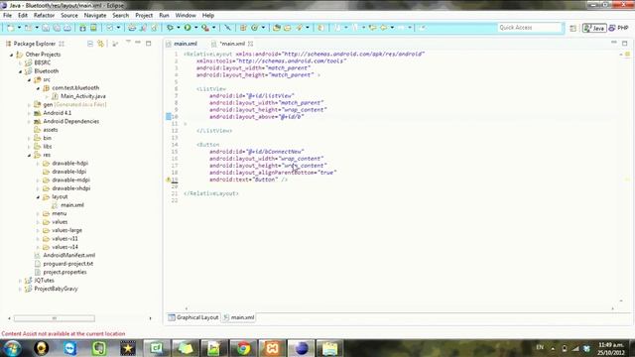Collapse All in Package Explorer
The width and height of the screenshot is (635, 357).
pyautogui.click(x=90, y=44)
